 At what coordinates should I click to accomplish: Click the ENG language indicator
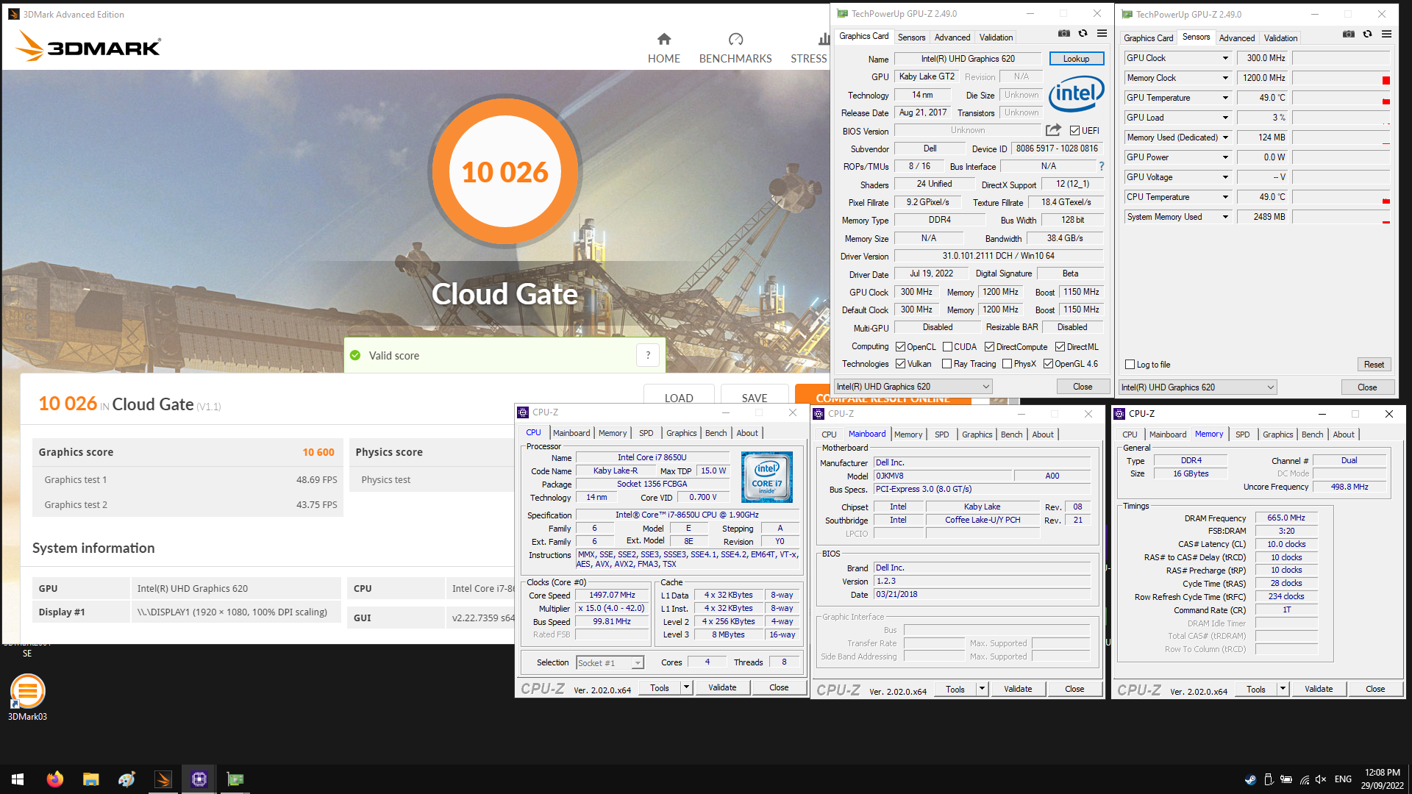[1343, 779]
